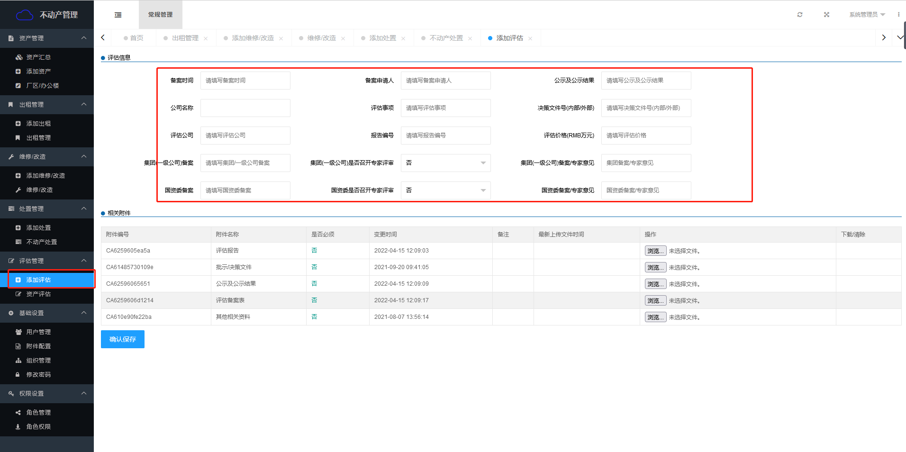Image resolution: width=906 pixels, height=452 pixels.
Task: Collapse the 权限设置 sidebar group
Action: coord(47,394)
